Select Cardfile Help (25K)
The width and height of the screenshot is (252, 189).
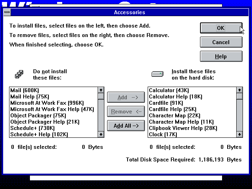pyautogui.click(x=192, y=109)
